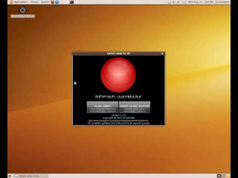Open the blue help icon in panel
The image size is (238, 178).
[57, 2]
